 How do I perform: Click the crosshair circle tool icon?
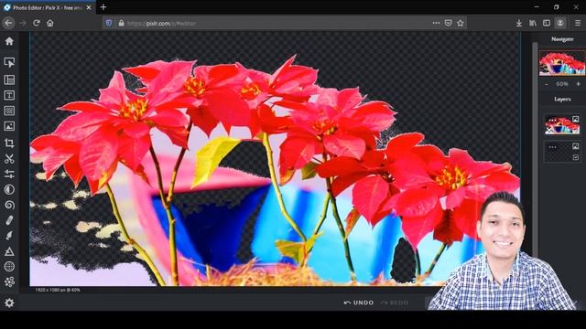pyautogui.click(x=9, y=266)
